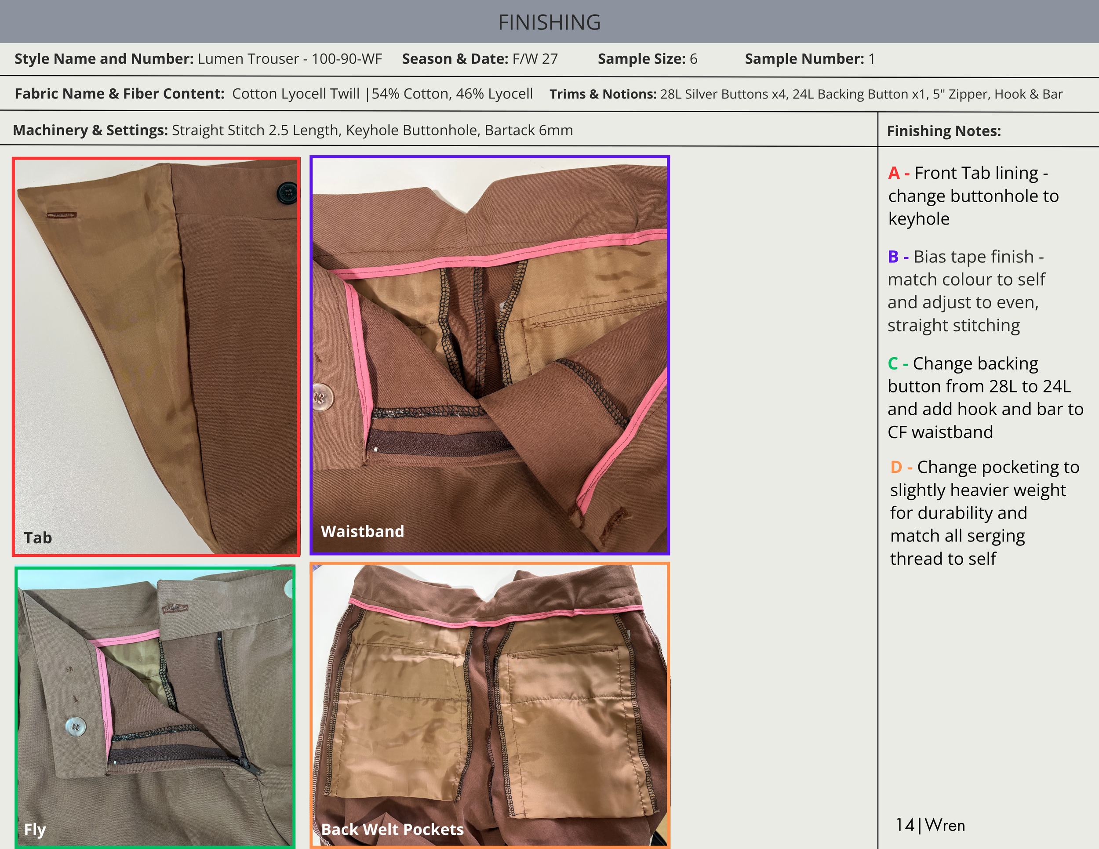The image size is (1099, 849).
Task: Click the green letter C note marker
Action: pyautogui.click(x=893, y=364)
